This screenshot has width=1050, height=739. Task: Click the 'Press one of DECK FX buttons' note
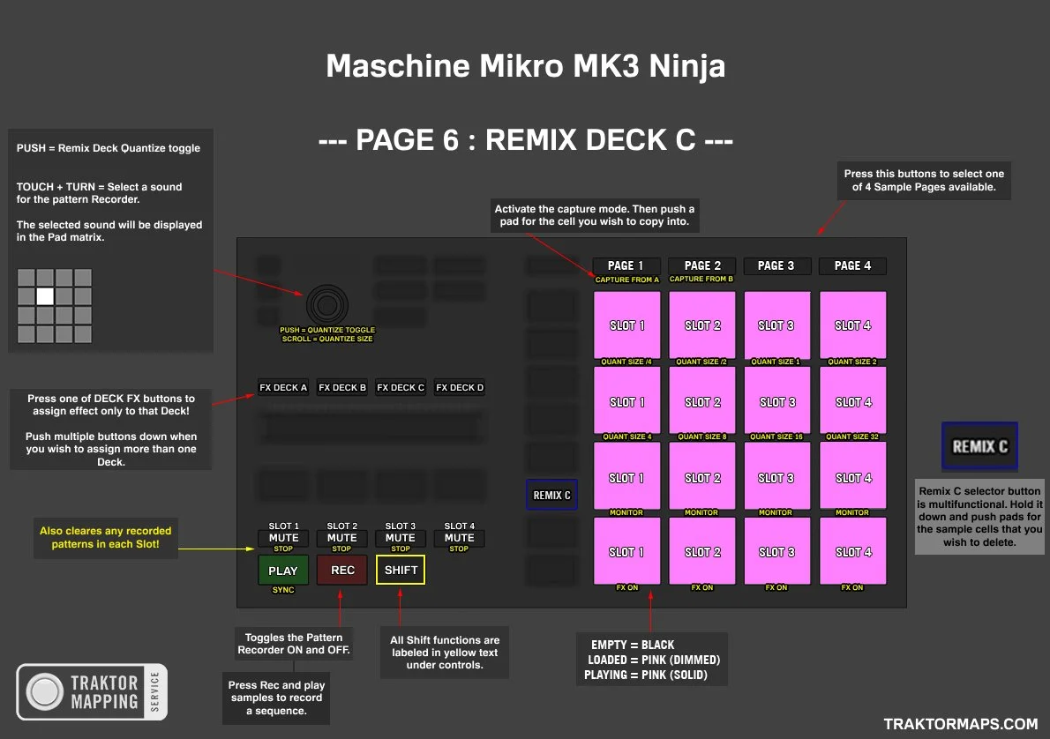point(111,429)
